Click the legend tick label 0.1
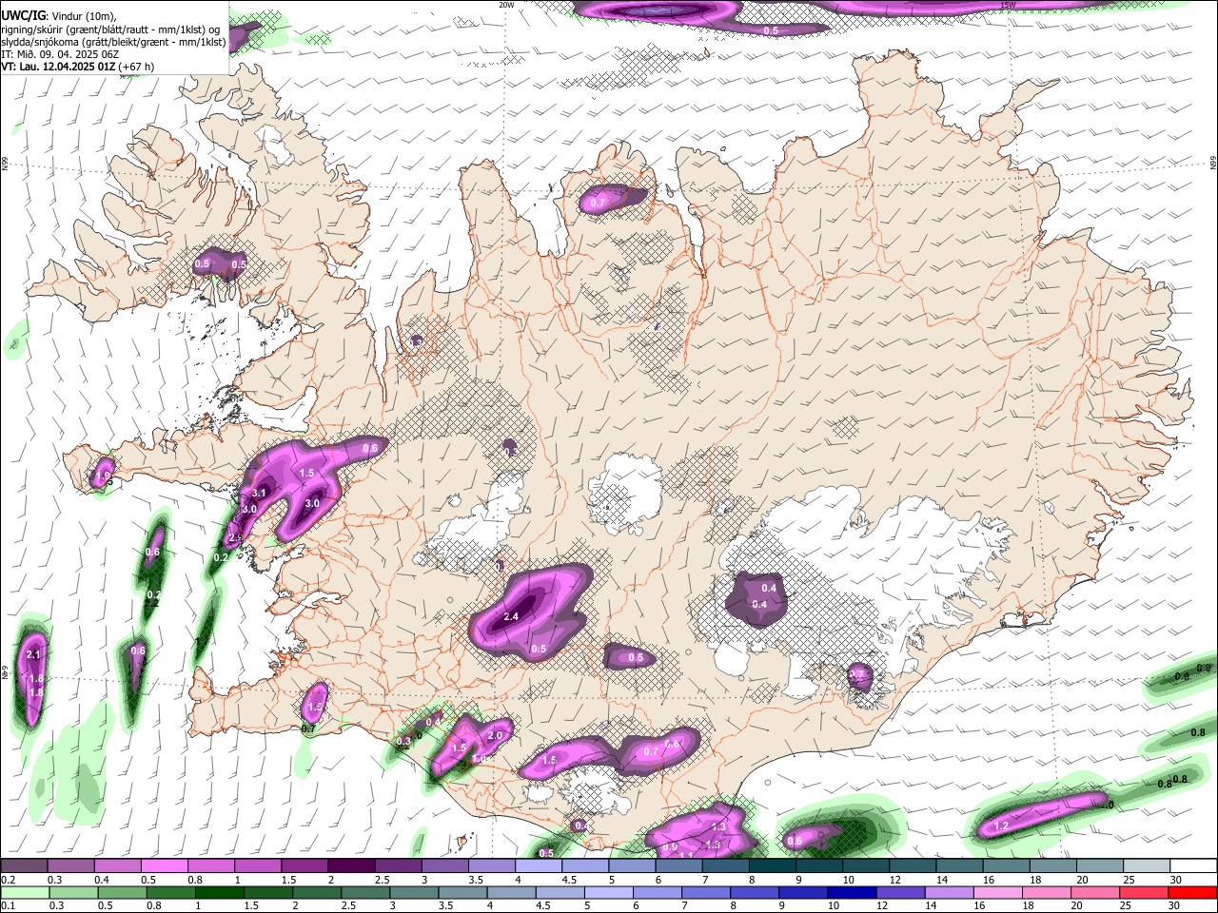 (8, 905)
